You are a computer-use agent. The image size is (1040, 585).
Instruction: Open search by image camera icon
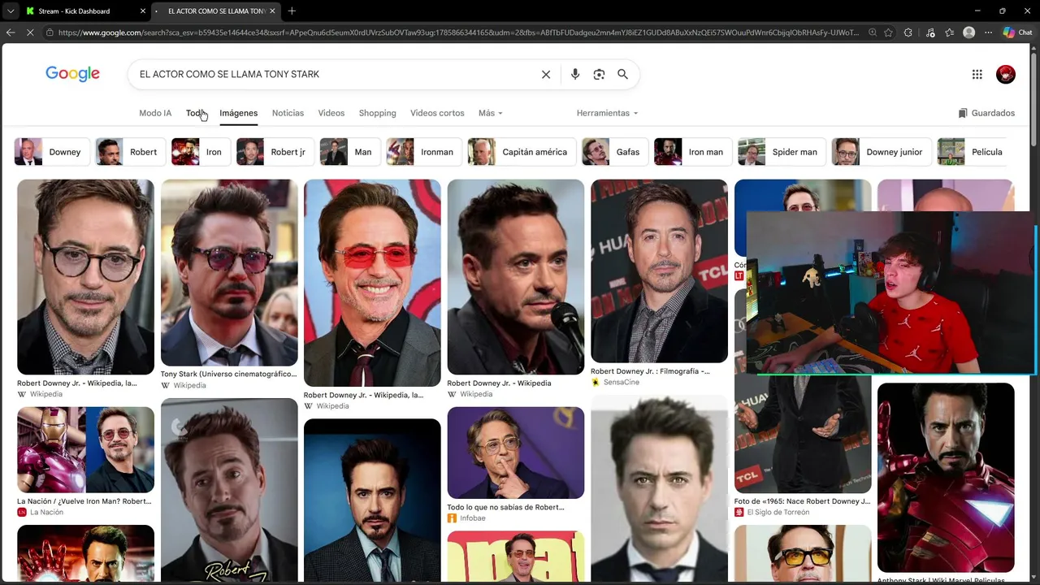coord(599,75)
